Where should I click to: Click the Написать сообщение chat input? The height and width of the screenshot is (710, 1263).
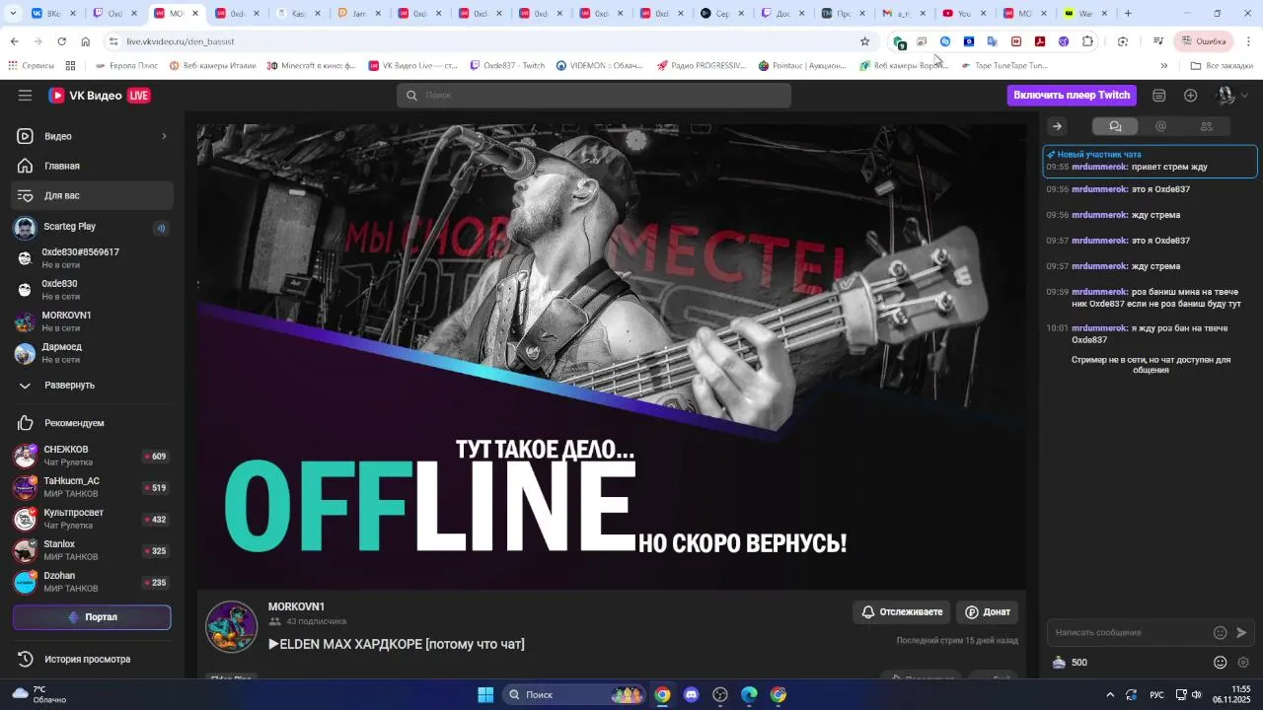(x=1133, y=633)
